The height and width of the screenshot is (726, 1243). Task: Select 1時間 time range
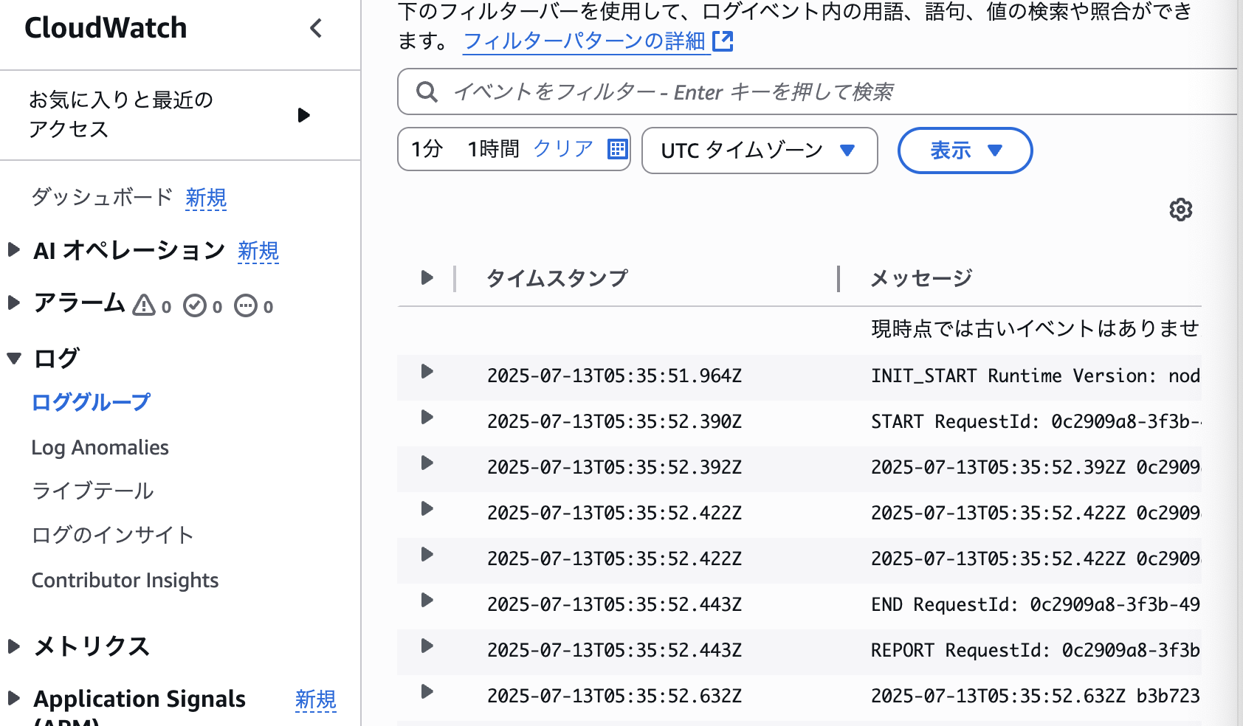click(493, 149)
